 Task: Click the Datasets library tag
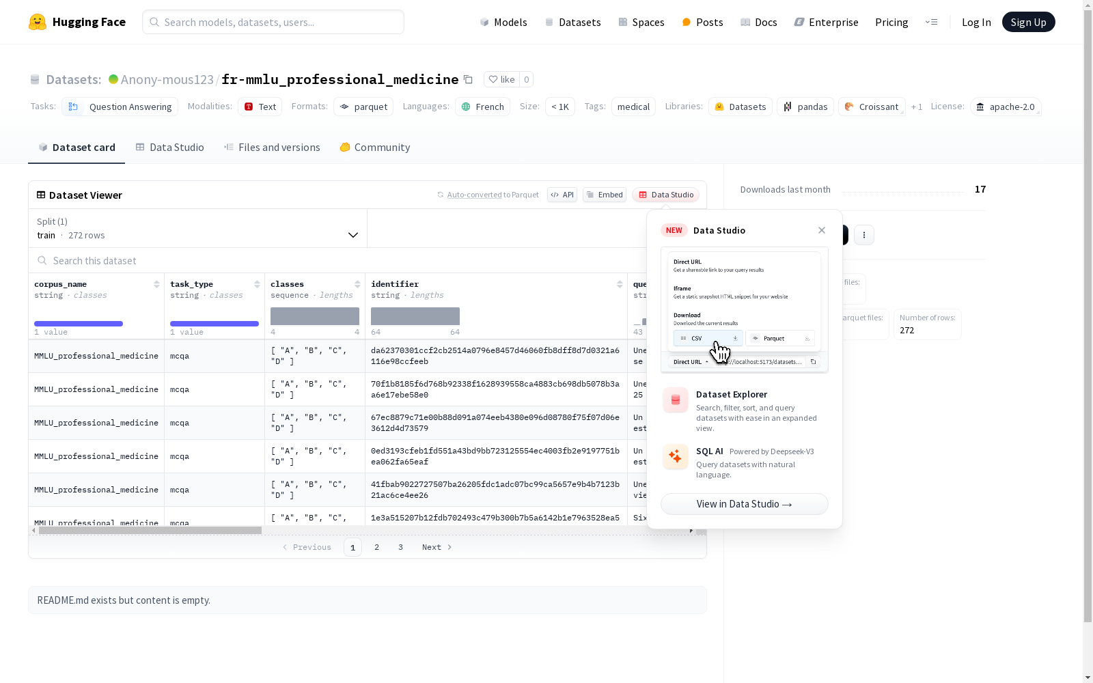tap(741, 107)
